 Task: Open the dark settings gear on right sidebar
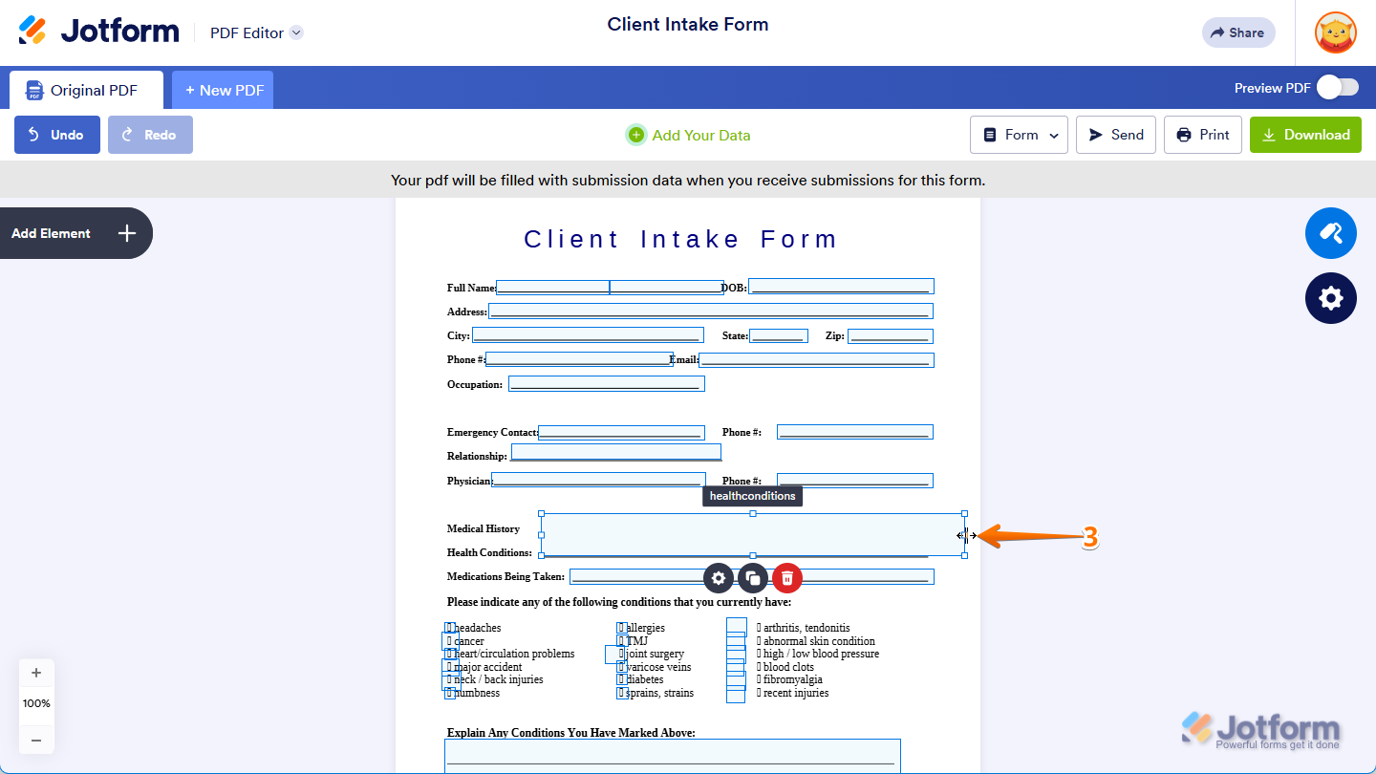pos(1330,297)
